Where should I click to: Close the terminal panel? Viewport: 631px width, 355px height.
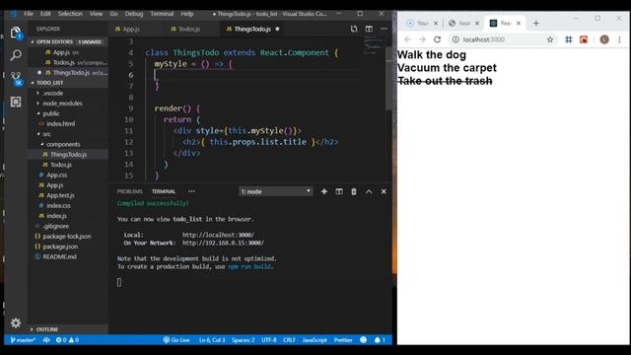click(384, 191)
